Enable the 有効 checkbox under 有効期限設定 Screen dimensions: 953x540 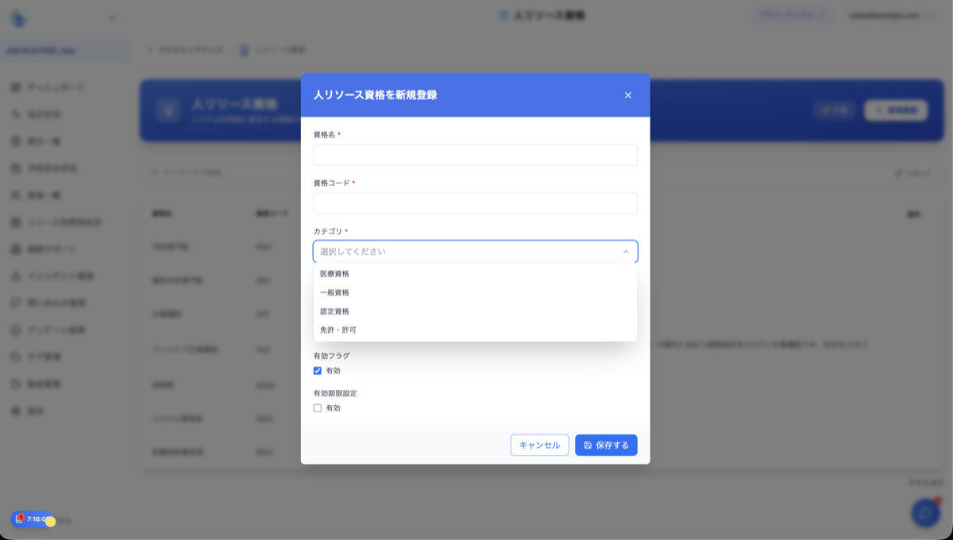pyautogui.click(x=318, y=410)
